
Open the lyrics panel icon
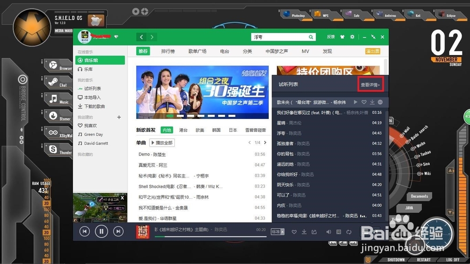point(339,232)
